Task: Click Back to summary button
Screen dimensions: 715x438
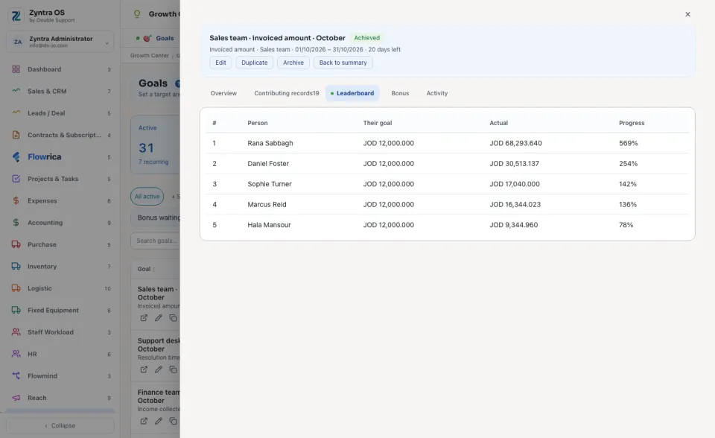Action: 343,63
